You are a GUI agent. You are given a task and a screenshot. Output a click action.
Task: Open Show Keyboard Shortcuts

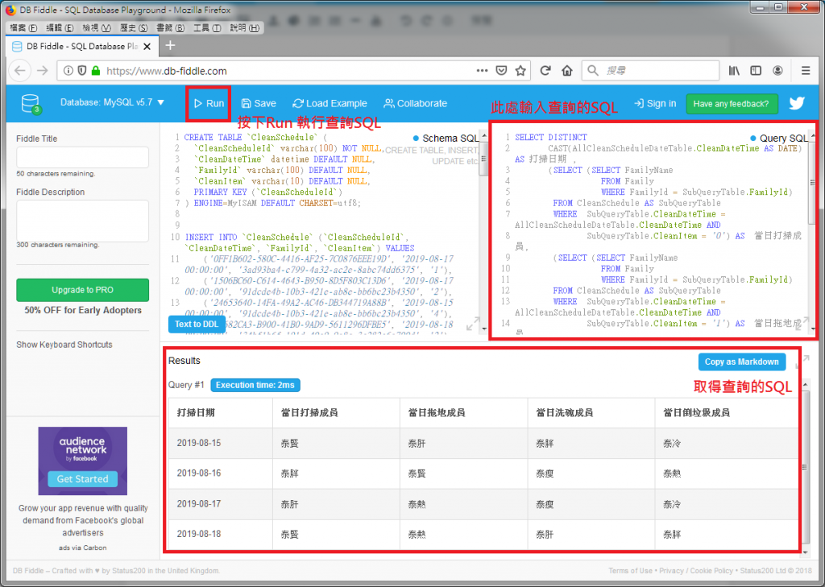pyautogui.click(x=64, y=345)
